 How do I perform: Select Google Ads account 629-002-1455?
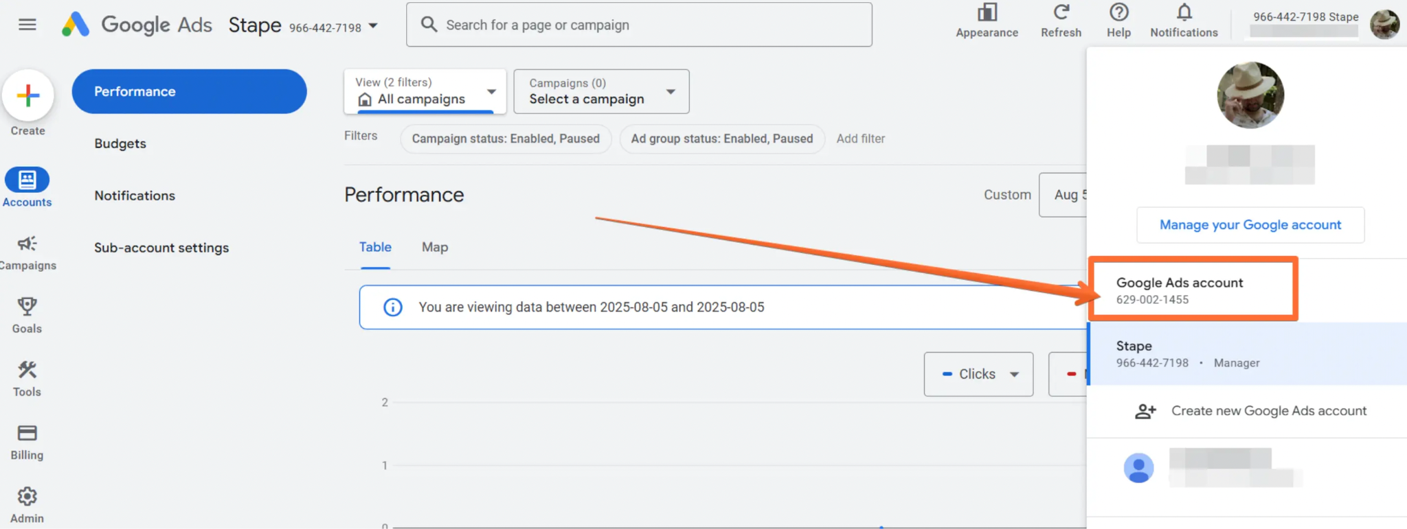(x=1194, y=290)
